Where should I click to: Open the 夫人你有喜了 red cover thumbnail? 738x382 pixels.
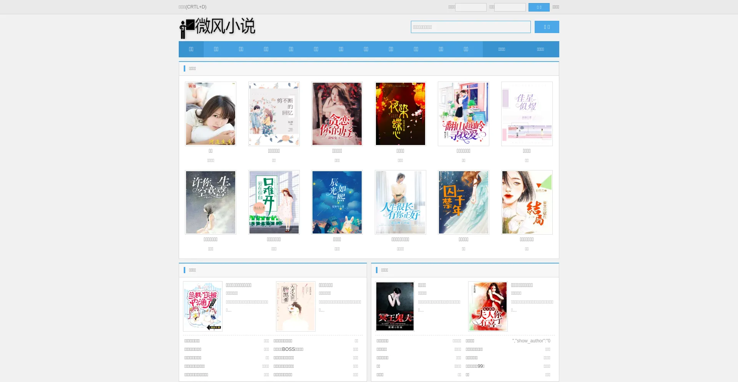[x=488, y=306]
